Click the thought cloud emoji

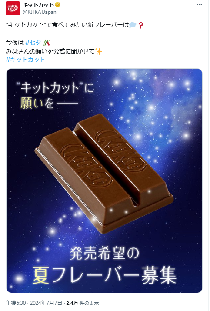click(x=133, y=25)
